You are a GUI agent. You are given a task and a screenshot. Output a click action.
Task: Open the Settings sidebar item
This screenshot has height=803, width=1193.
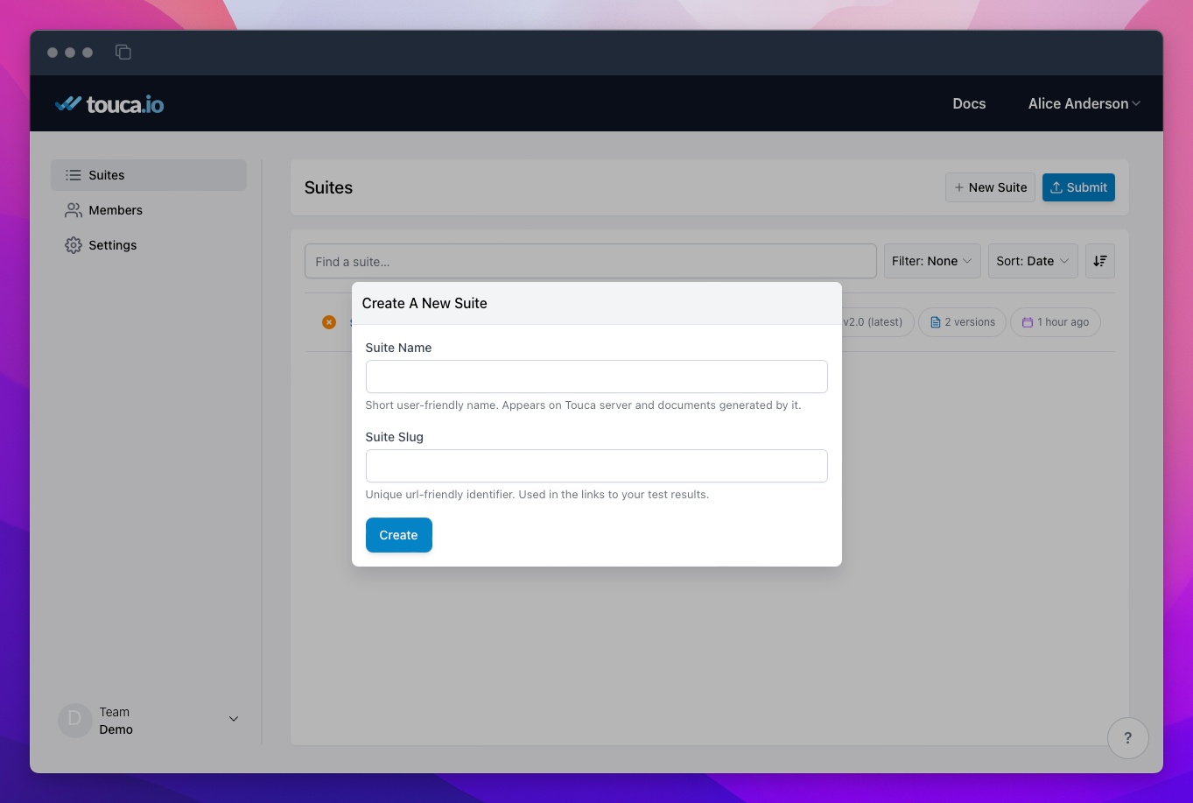(149, 245)
